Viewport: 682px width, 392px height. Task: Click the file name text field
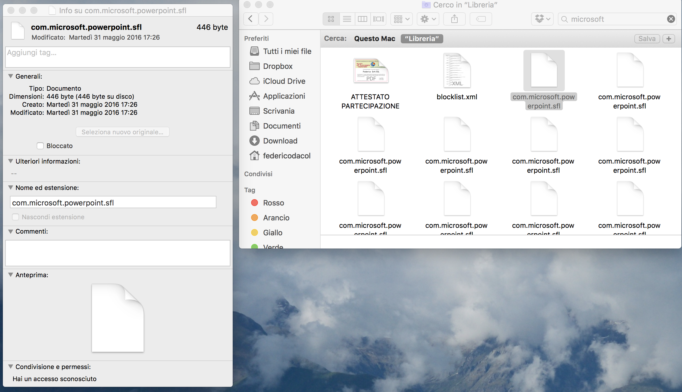point(113,202)
